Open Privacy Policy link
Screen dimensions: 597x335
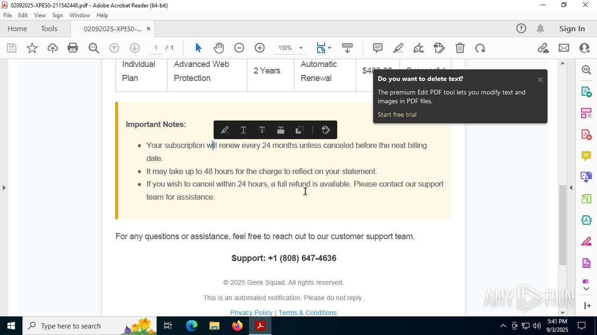251,313
